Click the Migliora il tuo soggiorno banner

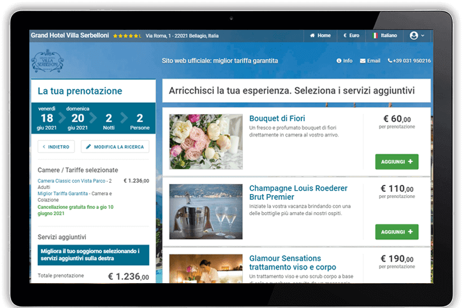pos(93,255)
